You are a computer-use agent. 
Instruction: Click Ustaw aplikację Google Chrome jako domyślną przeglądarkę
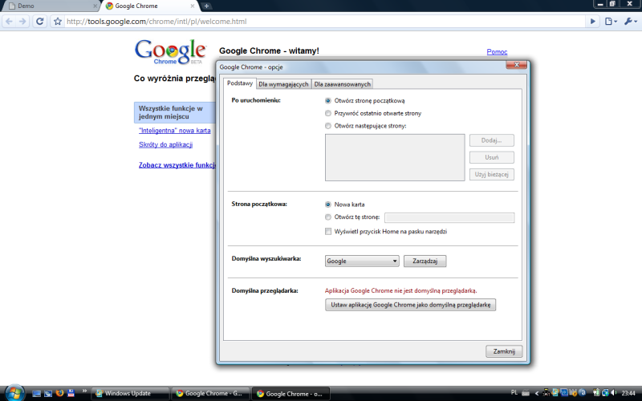click(410, 305)
